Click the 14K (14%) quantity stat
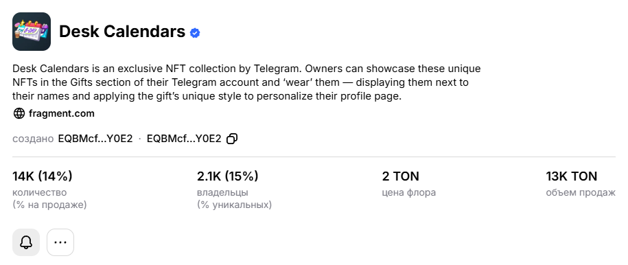The height and width of the screenshot is (265, 628). [43, 176]
